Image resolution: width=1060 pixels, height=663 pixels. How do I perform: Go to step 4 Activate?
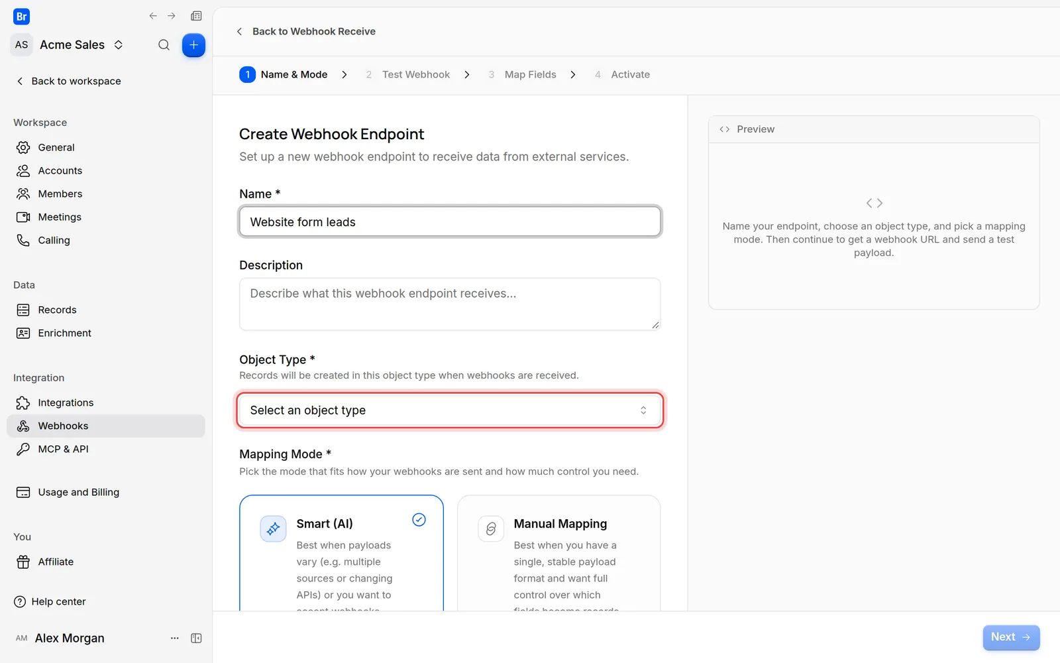click(x=622, y=74)
